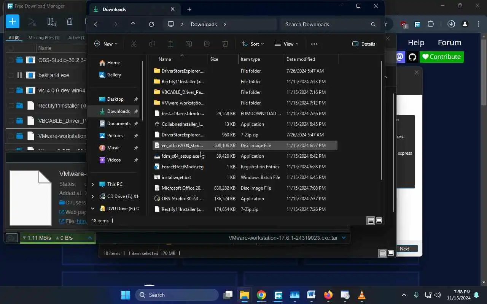Open Help menu on the web page

416,43
